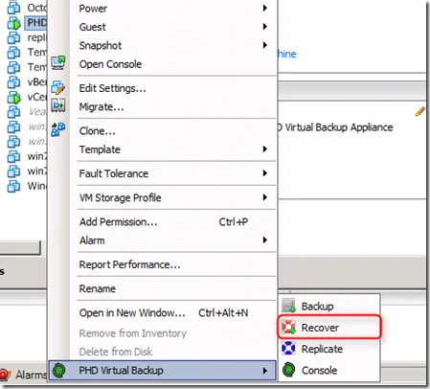
Task: Select the PHD virtual machine in tree
Action: [x=36, y=22]
